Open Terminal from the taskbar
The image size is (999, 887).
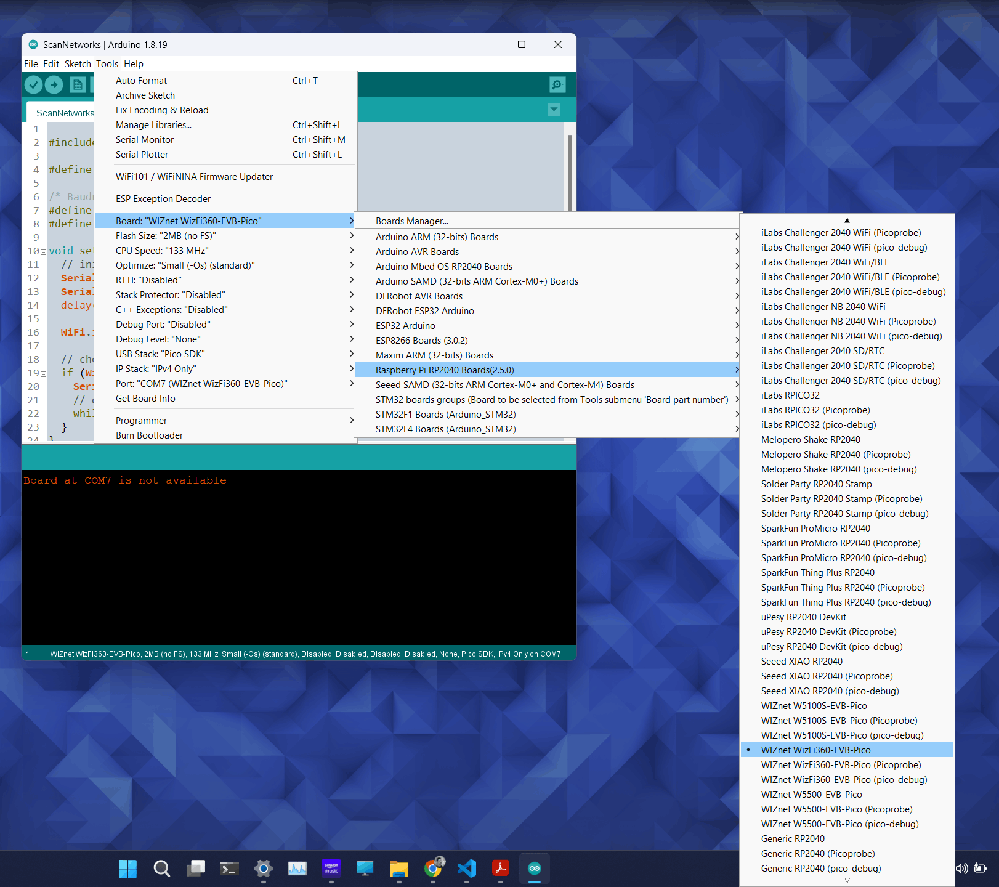click(x=230, y=869)
